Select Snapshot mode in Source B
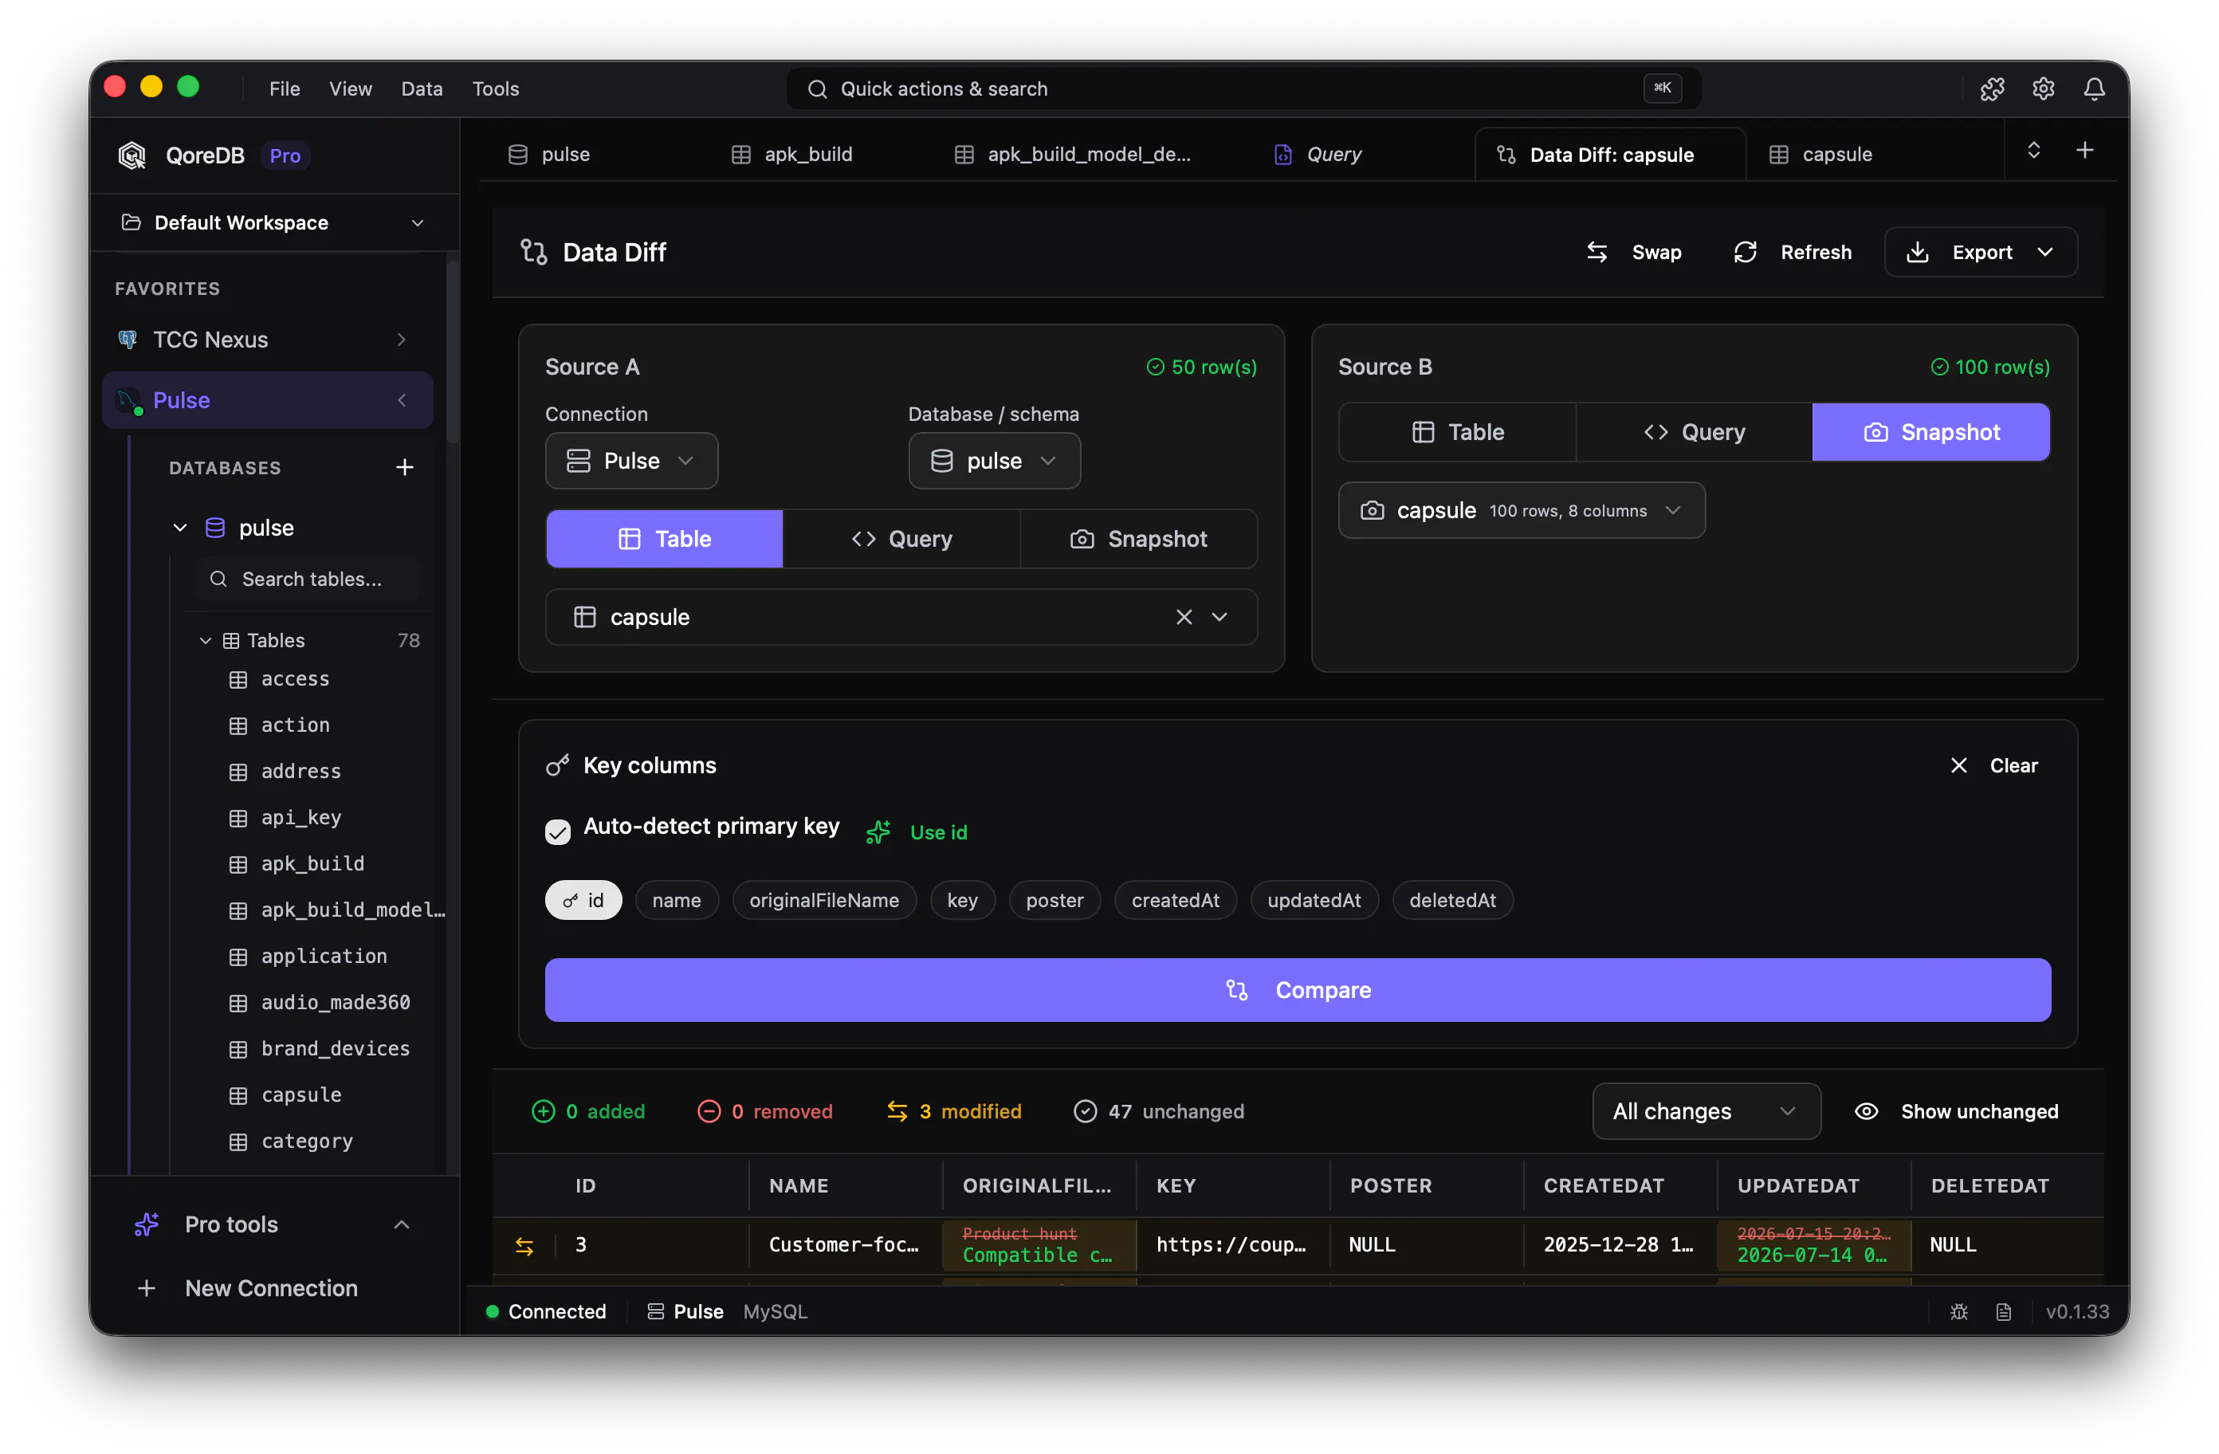This screenshot has height=1454, width=2219. pyautogui.click(x=1931, y=432)
